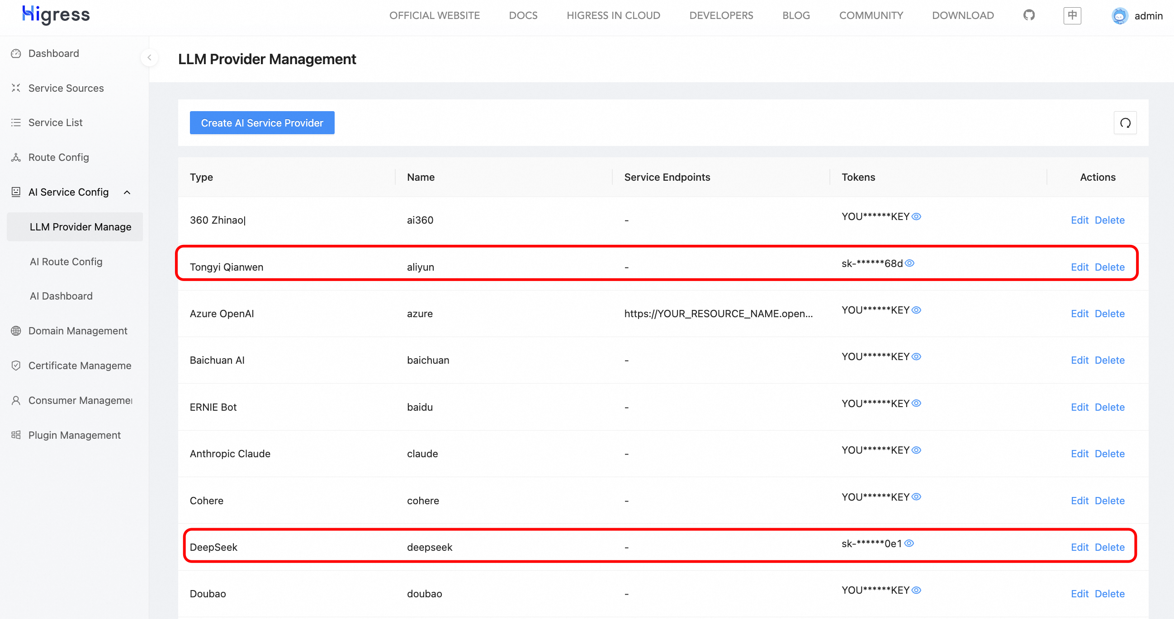This screenshot has width=1174, height=619.
Task: Open Plugin Management in sidebar
Action: 74,435
